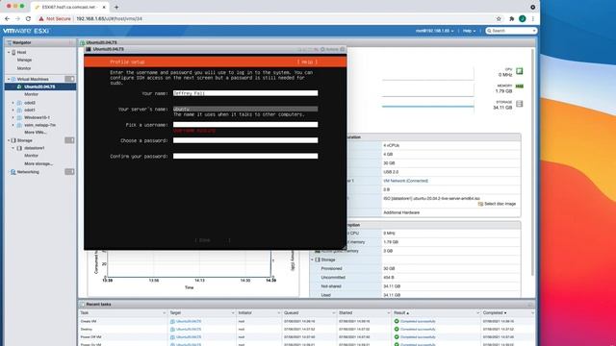Open Manage under Host
This screenshot has width=616, height=346.
[24, 60]
